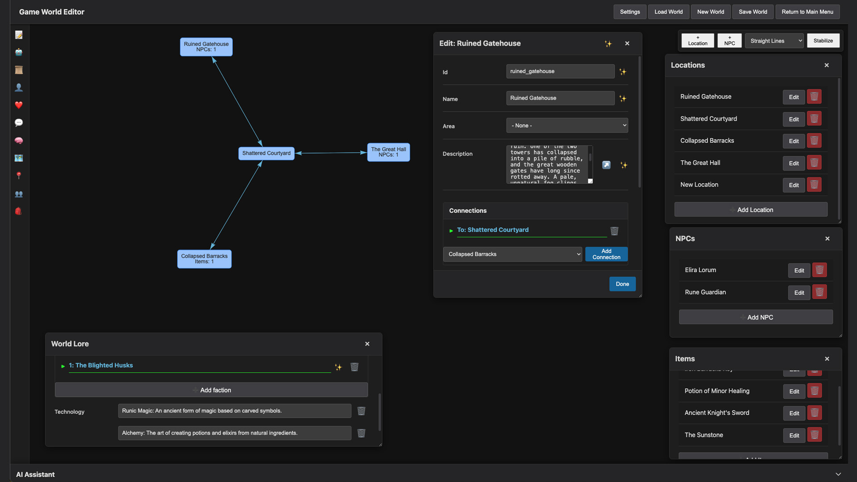
Task: Select the brain icon in sidebar
Action: coord(19,141)
